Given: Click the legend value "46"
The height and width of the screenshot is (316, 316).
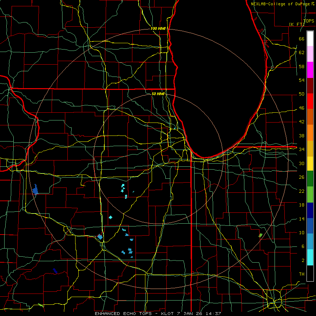Looking at the screenshot, I should click(302, 108).
